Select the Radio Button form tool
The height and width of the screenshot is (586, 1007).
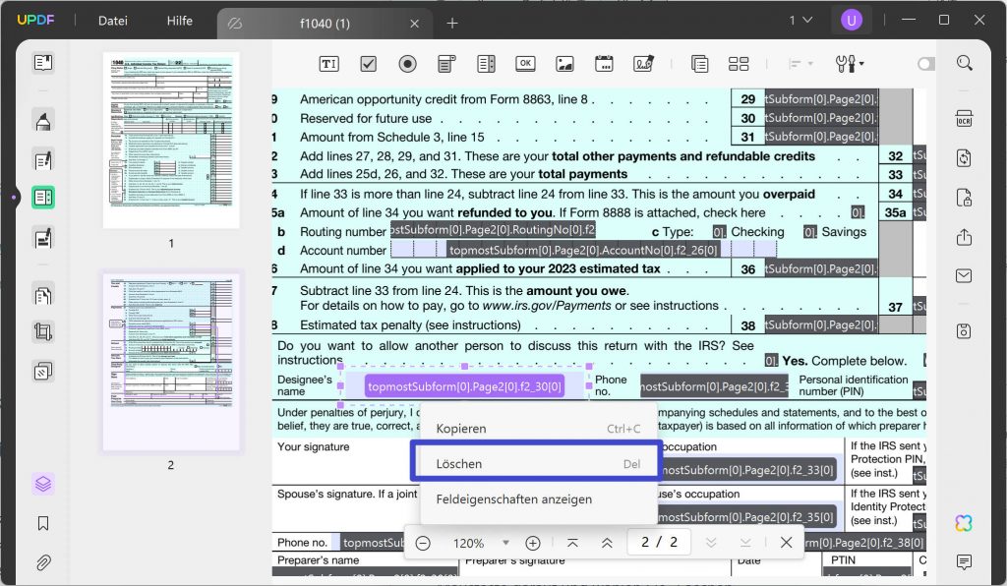pyautogui.click(x=407, y=63)
